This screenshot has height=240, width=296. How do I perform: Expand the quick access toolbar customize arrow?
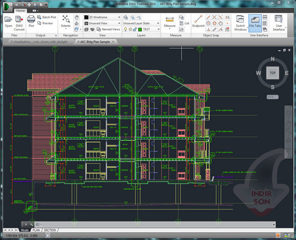46,4
